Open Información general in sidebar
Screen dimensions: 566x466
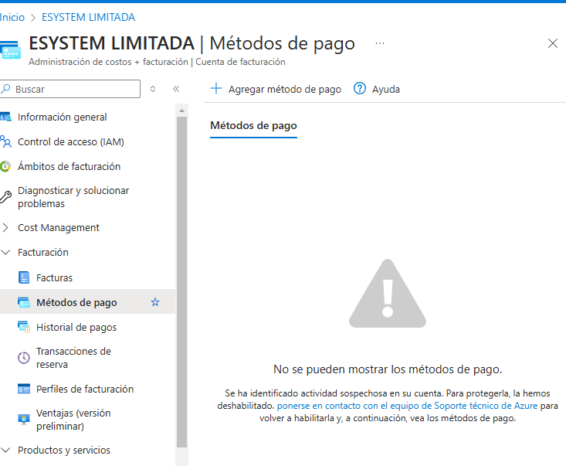62,117
